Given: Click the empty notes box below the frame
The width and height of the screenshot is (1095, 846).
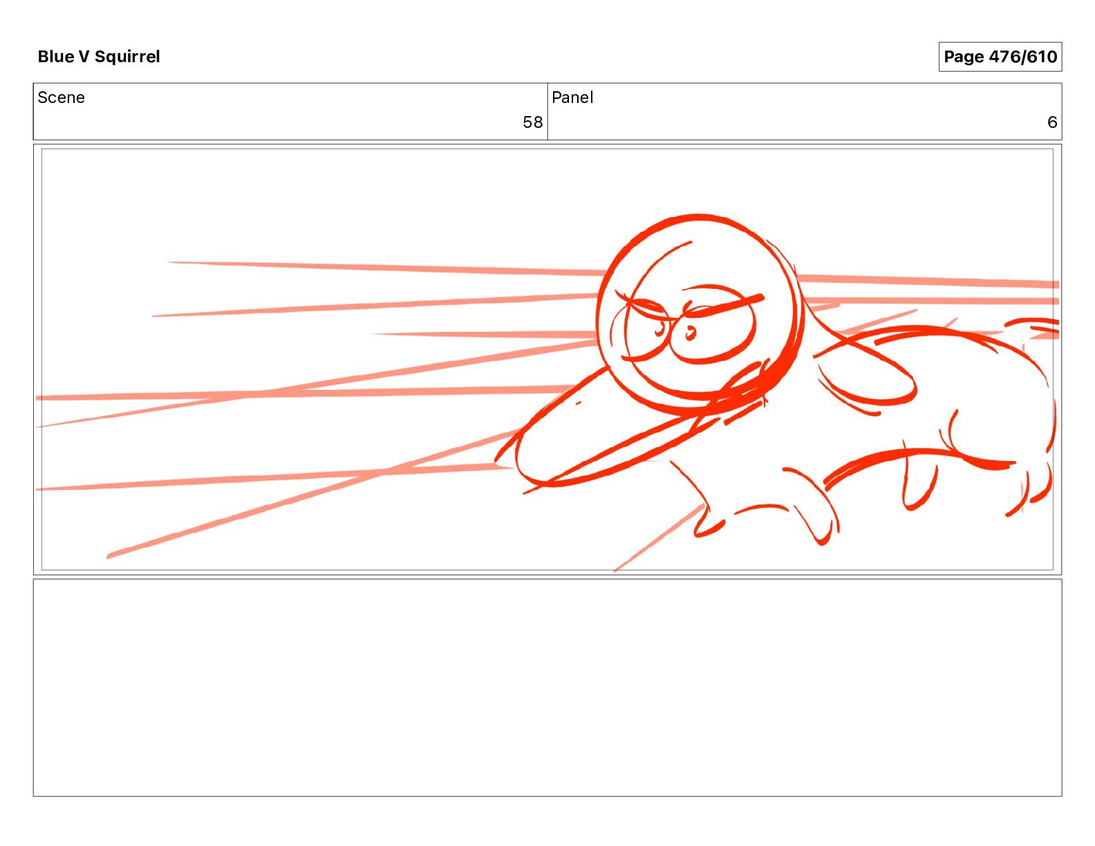Looking at the screenshot, I should [x=547, y=688].
